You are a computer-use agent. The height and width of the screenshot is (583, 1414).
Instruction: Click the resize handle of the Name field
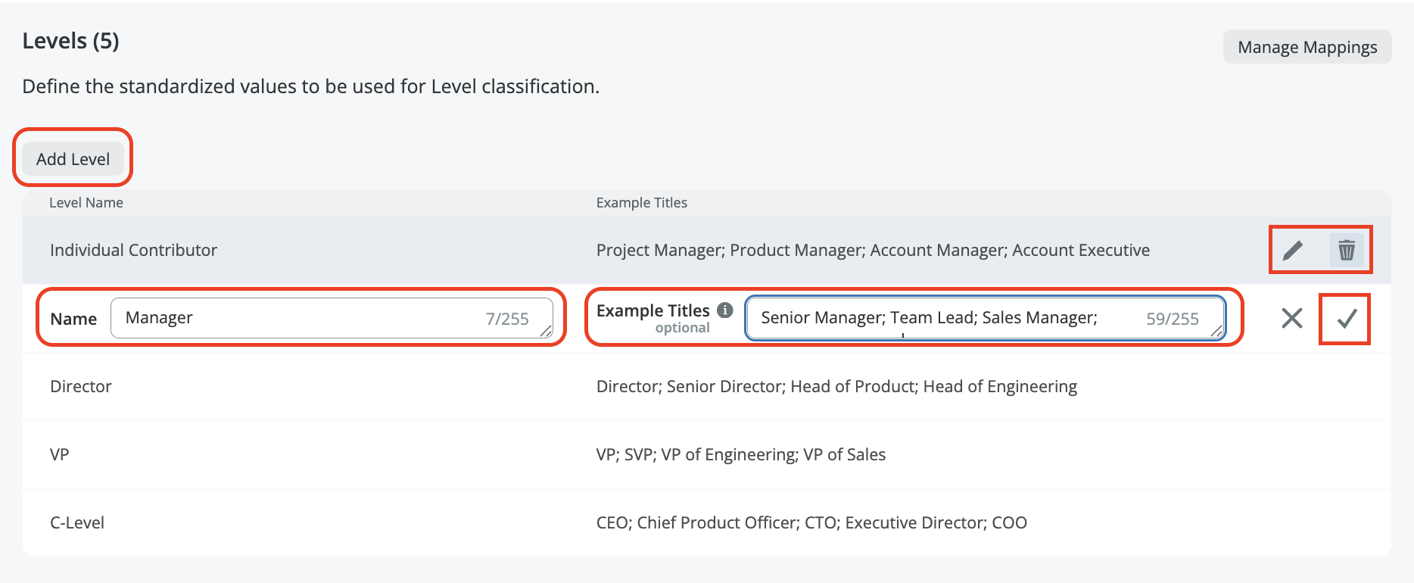pos(546,332)
